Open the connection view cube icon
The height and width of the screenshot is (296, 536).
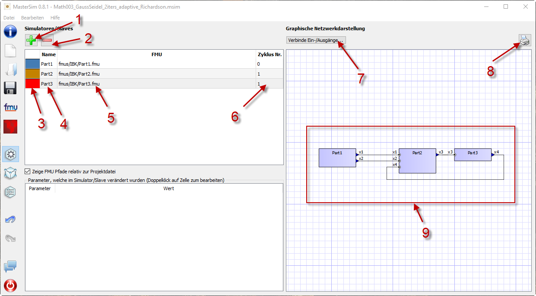(x=10, y=173)
